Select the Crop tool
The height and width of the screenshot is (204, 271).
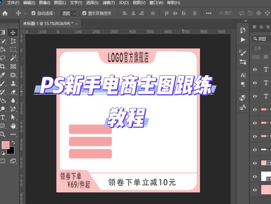pyautogui.click(x=2, y=66)
